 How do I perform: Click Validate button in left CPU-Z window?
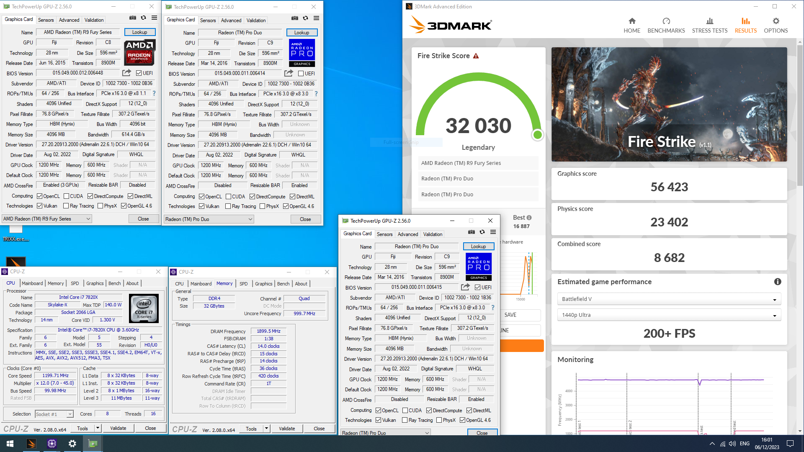pos(118,428)
